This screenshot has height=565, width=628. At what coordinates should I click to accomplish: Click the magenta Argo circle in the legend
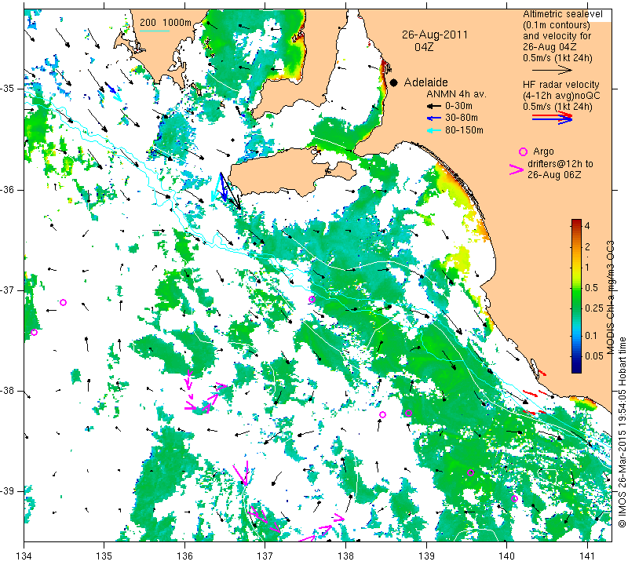click(523, 151)
